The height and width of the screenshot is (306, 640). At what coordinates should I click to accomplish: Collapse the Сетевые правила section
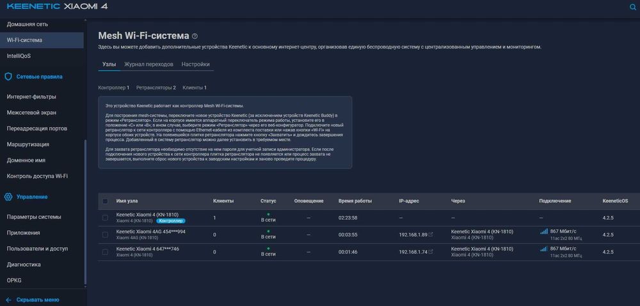[39, 77]
